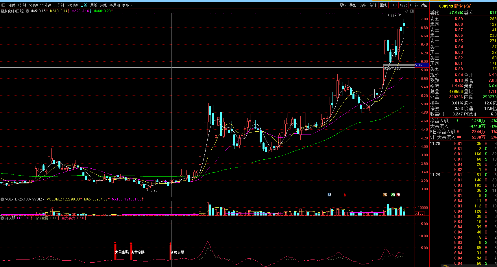Image resolution: width=497 pixels, height=267 pixels.
Task: Toggle the left sidebar panel icon
Action: click(x=3, y=5)
